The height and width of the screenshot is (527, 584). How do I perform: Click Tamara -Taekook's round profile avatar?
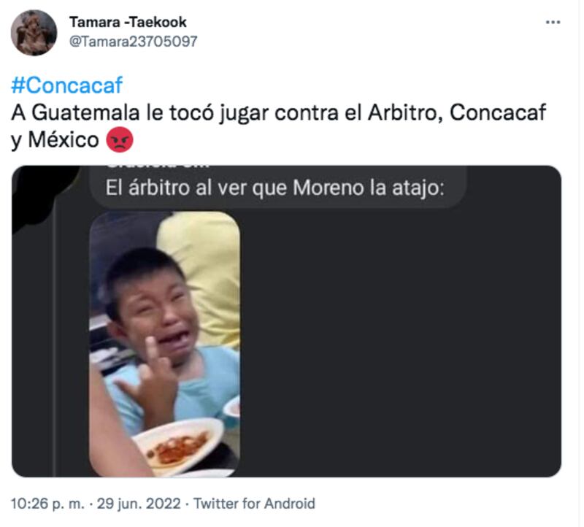pos(34,33)
